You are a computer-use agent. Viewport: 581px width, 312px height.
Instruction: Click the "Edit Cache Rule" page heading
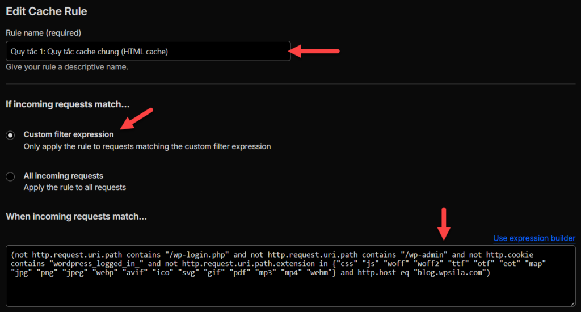pos(47,11)
